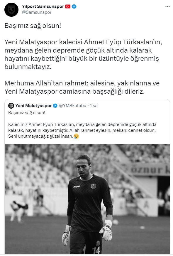
Task: Open the goalkeeper photo thumbnail
Action: point(87,199)
